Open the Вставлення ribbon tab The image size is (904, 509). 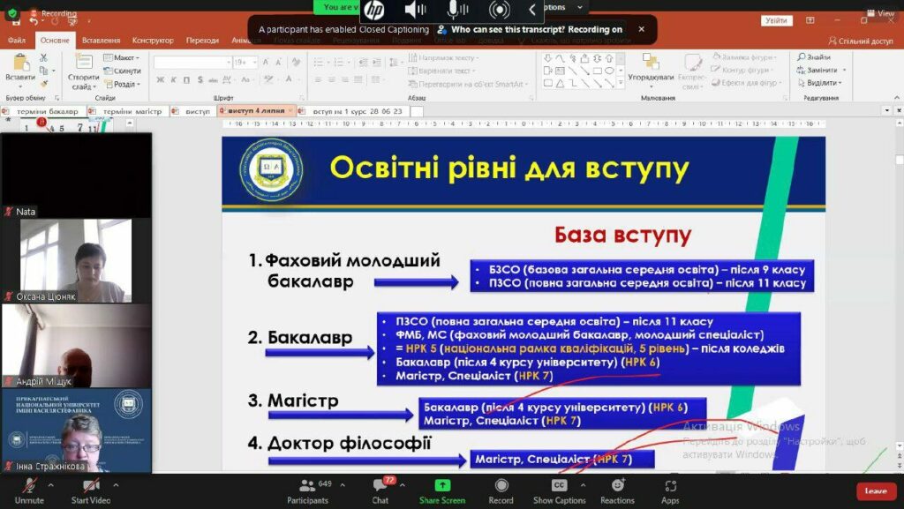(x=101, y=41)
